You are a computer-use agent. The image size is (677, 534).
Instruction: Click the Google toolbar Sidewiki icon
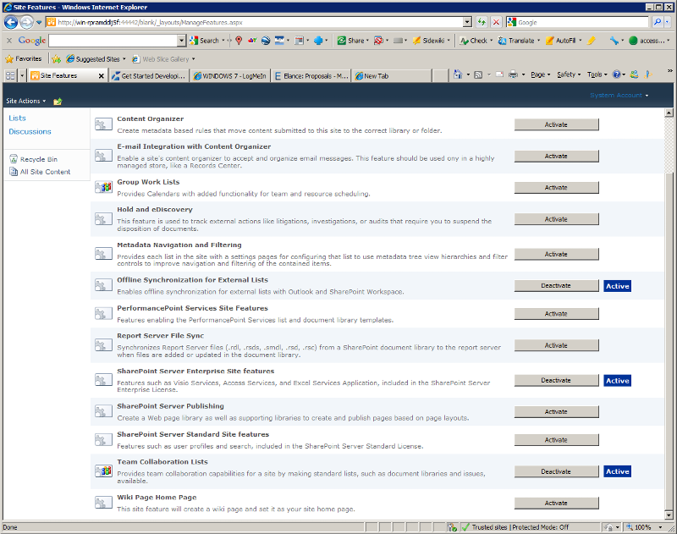click(416, 41)
